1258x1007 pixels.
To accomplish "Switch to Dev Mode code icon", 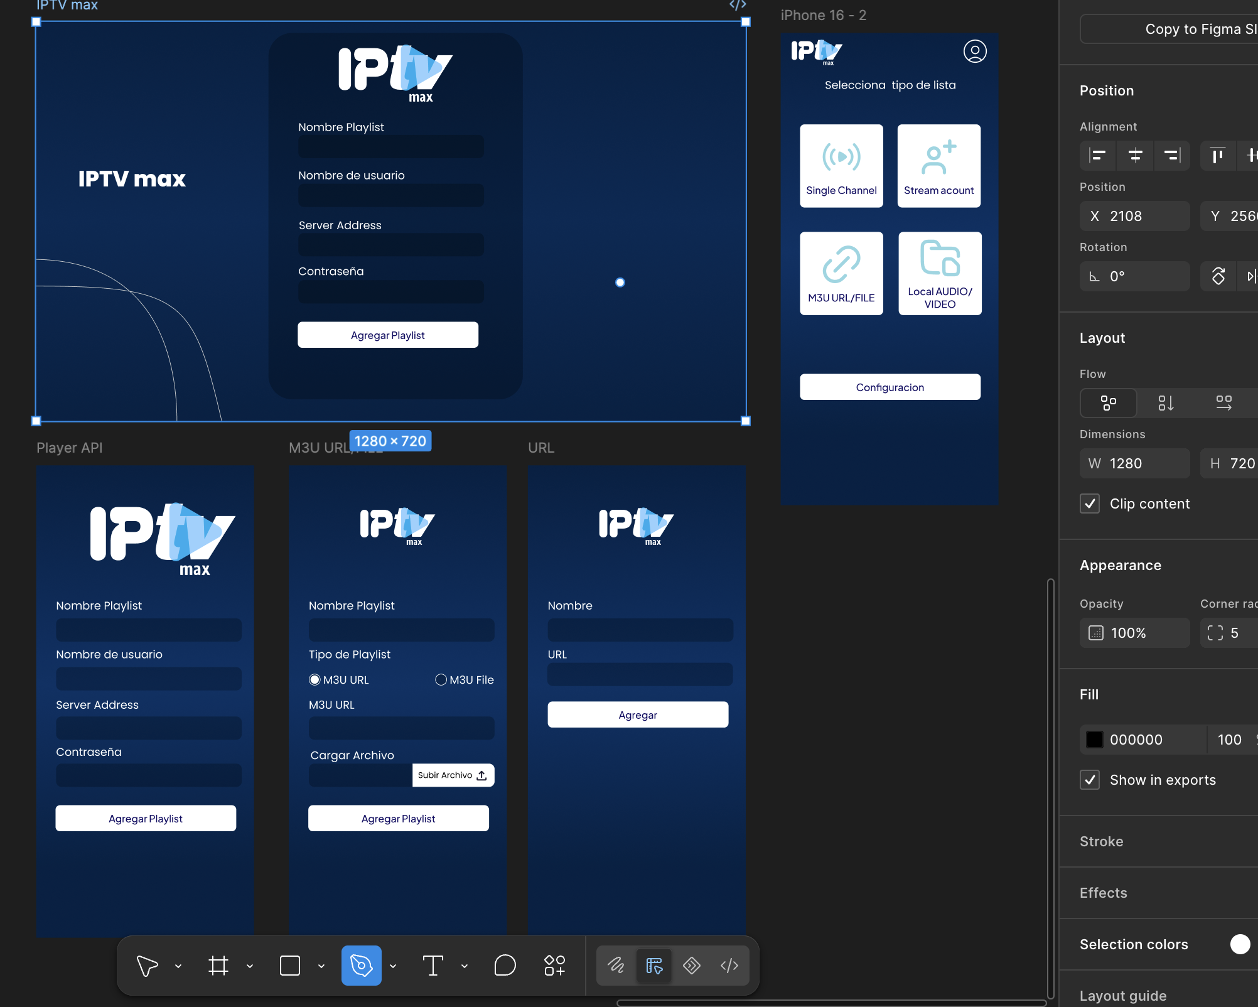I will [729, 966].
